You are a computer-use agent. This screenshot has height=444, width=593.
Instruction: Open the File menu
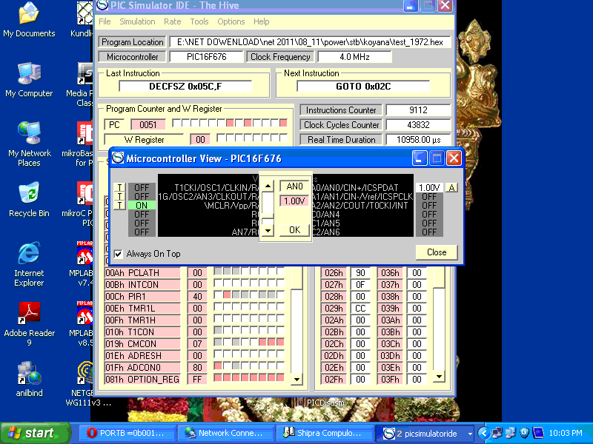105,21
